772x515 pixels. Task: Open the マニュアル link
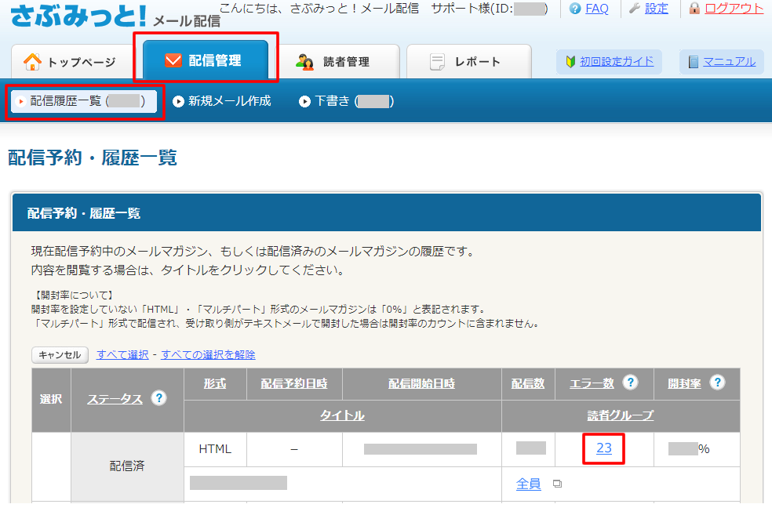click(729, 61)
